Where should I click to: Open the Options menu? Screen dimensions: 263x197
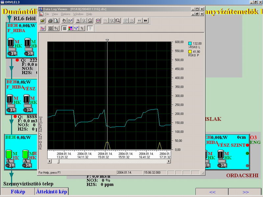(x=65, y=14)
